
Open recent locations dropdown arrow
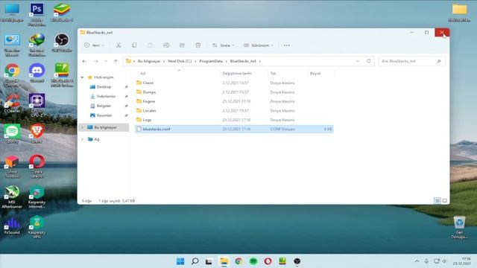coord(106,61)
